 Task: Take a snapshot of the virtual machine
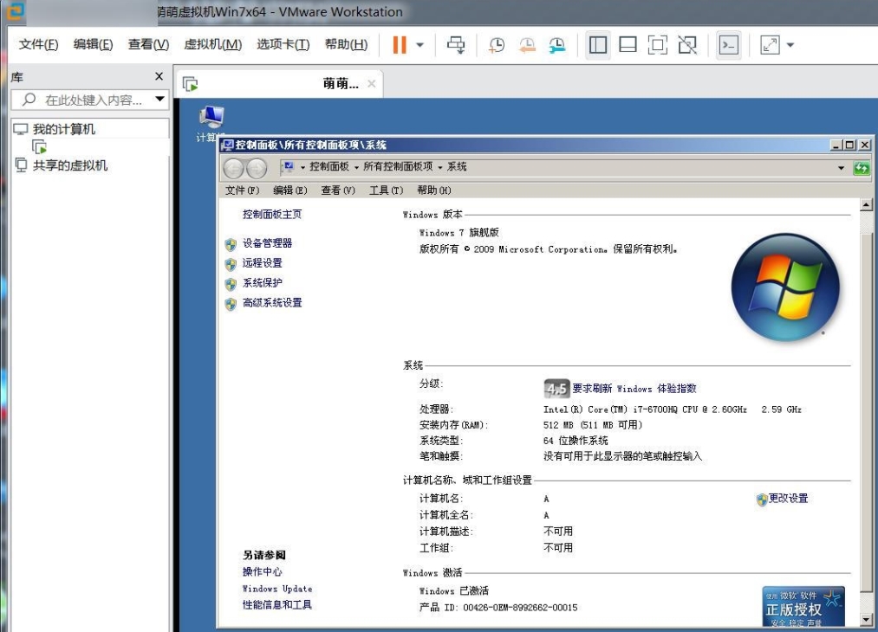point(497,45)
